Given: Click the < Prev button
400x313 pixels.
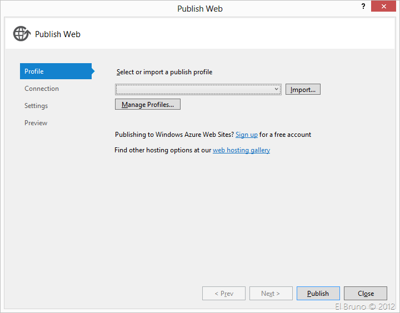Looking at the screenshot, I should [224, 293].
